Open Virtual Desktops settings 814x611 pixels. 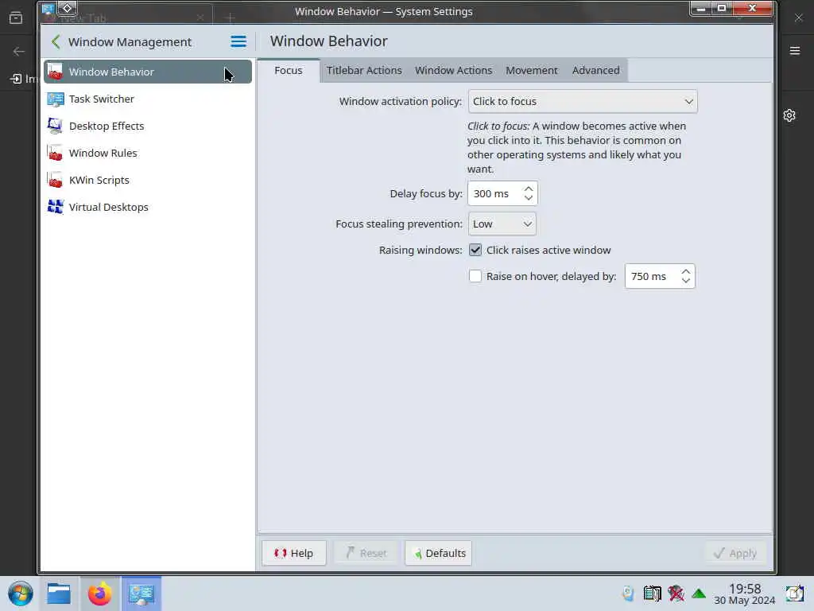coord(147,207)
